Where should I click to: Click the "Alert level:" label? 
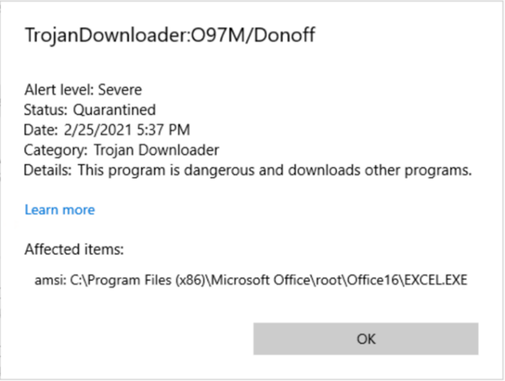tap(60, 89)
